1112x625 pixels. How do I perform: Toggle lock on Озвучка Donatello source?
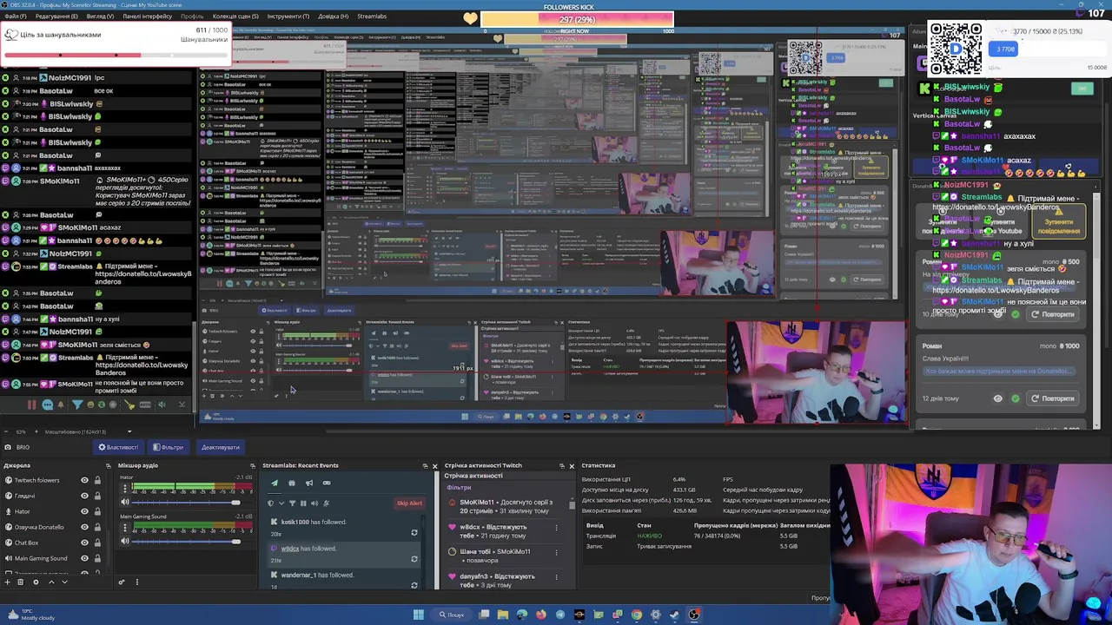tap(97, 527)
